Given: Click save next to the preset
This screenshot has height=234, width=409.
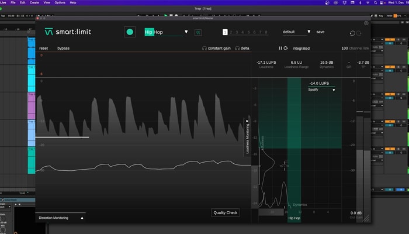Looking at the screenshot, I should pos(321,32).
